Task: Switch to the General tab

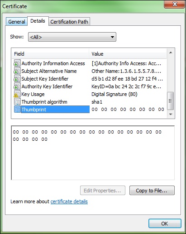Action: click(17, 22)
